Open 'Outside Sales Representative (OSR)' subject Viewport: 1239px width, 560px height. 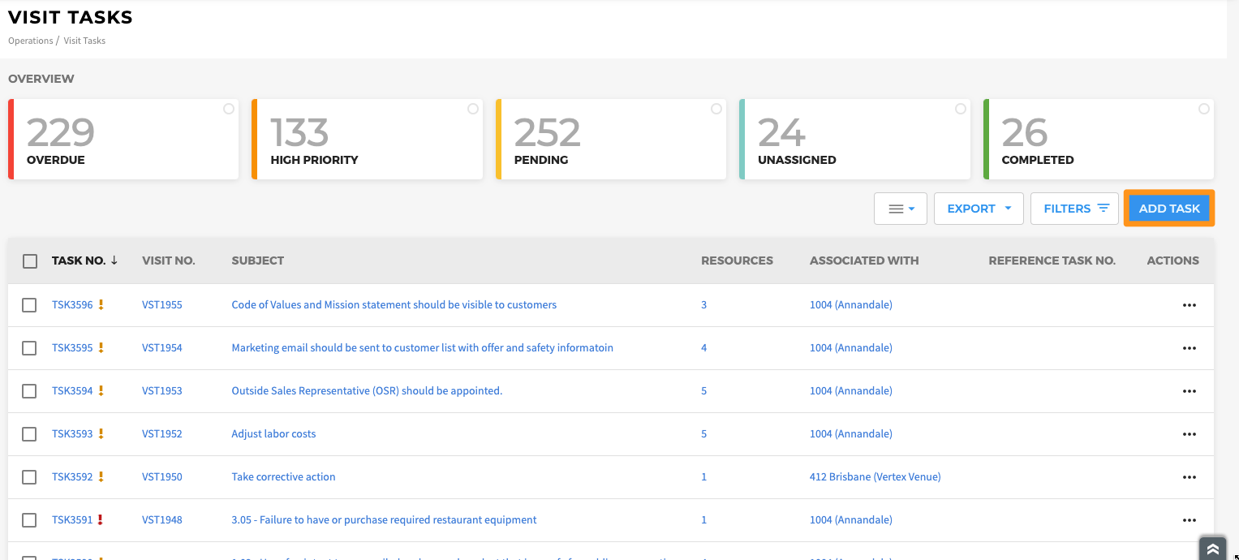coord(367,391)
